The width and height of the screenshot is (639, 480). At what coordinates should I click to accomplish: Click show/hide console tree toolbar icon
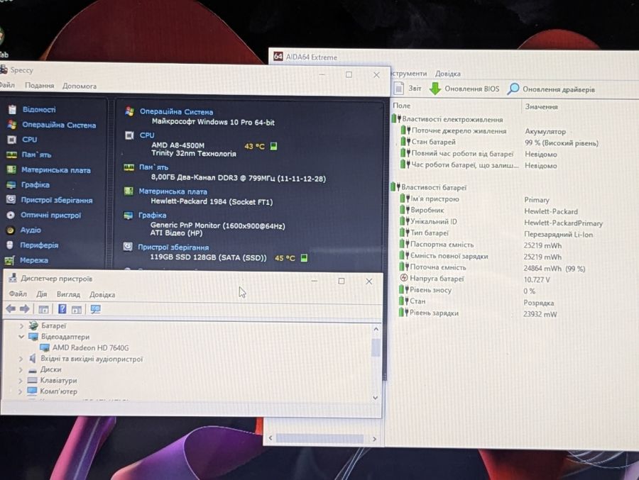pos(43,309)
